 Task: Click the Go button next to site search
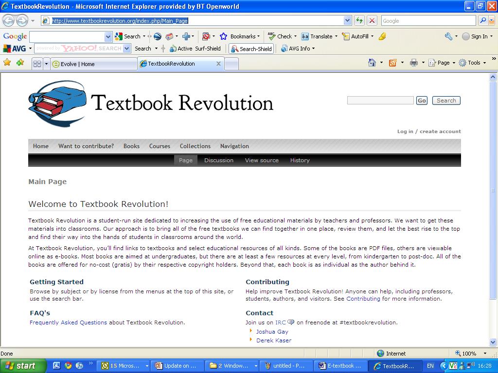click(x=422, y=100)
